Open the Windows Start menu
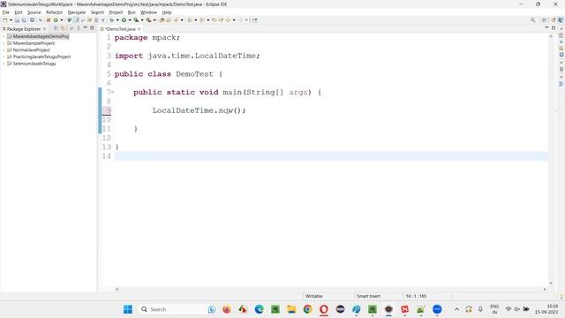The image size is (565, 318). coord(127,309)
